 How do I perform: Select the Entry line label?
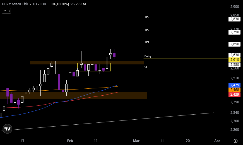(x=148, y=56)
